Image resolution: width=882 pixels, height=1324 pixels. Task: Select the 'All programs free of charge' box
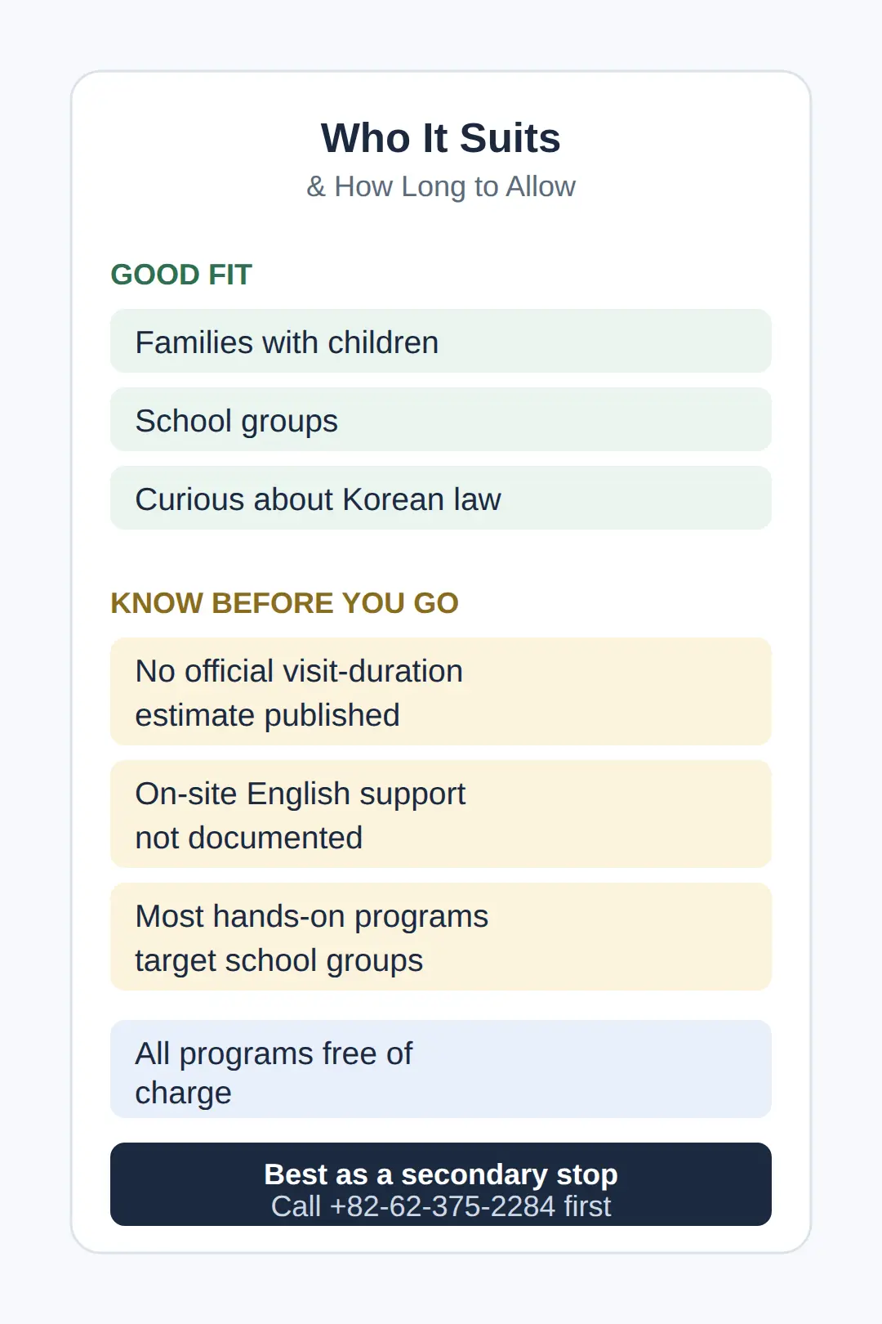coord(441,1069)
